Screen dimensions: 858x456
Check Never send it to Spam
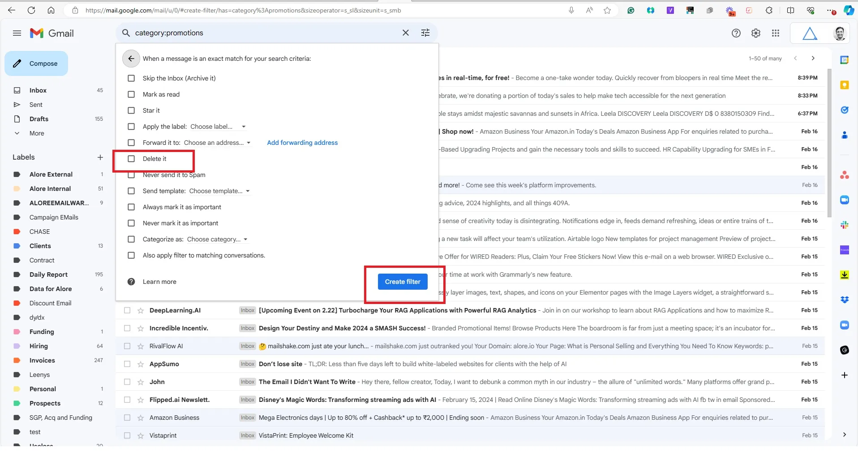click(131, 175)
